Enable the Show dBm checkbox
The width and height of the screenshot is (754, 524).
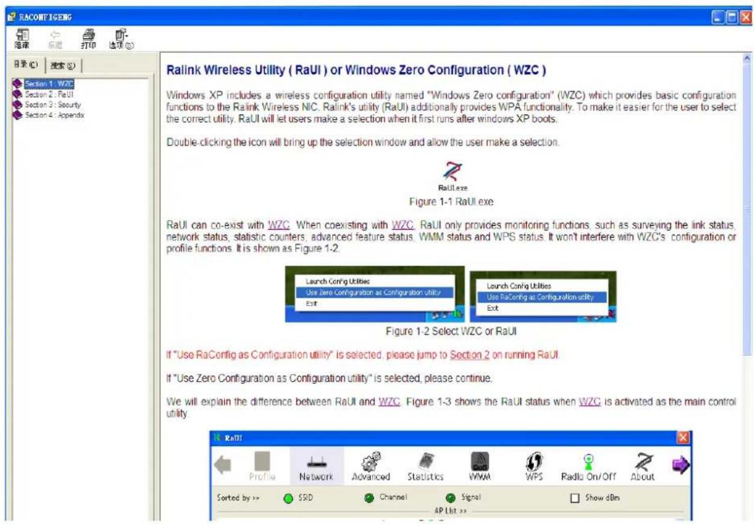coord(575,498)
